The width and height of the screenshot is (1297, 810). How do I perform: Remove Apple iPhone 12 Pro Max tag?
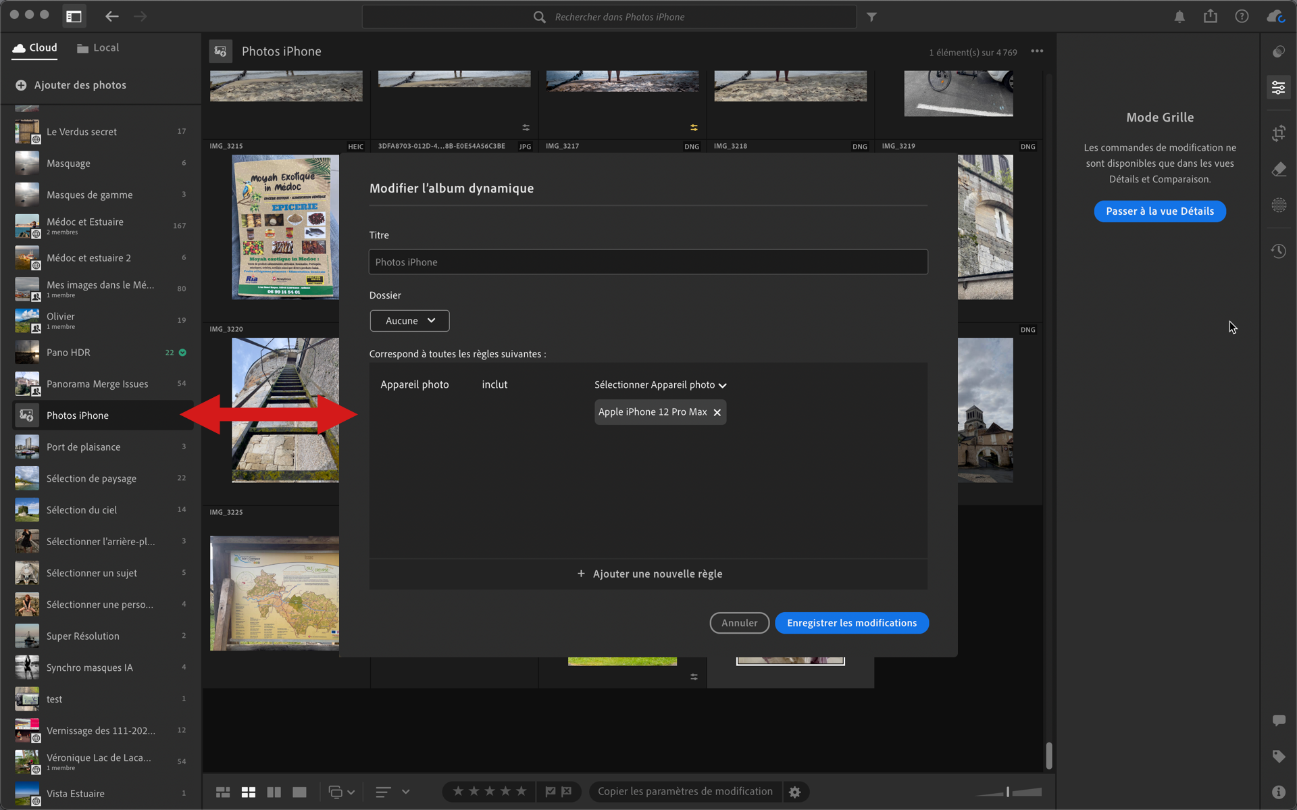tap(717, 412)
